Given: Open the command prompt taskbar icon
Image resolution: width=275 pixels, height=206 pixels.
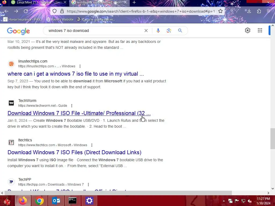Looking at the screenshot, I should coord(73,201).
